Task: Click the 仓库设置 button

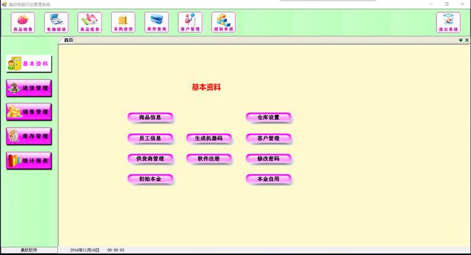Action: pos(268,117)
